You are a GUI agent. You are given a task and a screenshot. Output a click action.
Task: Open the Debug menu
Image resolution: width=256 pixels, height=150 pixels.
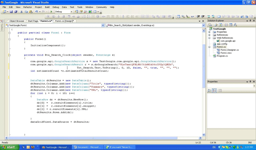[x=56, y=7]
